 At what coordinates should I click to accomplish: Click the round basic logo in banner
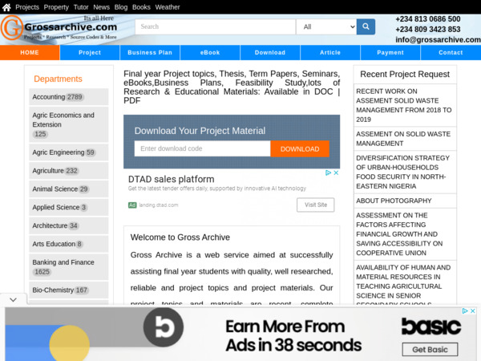pos(164,327)
